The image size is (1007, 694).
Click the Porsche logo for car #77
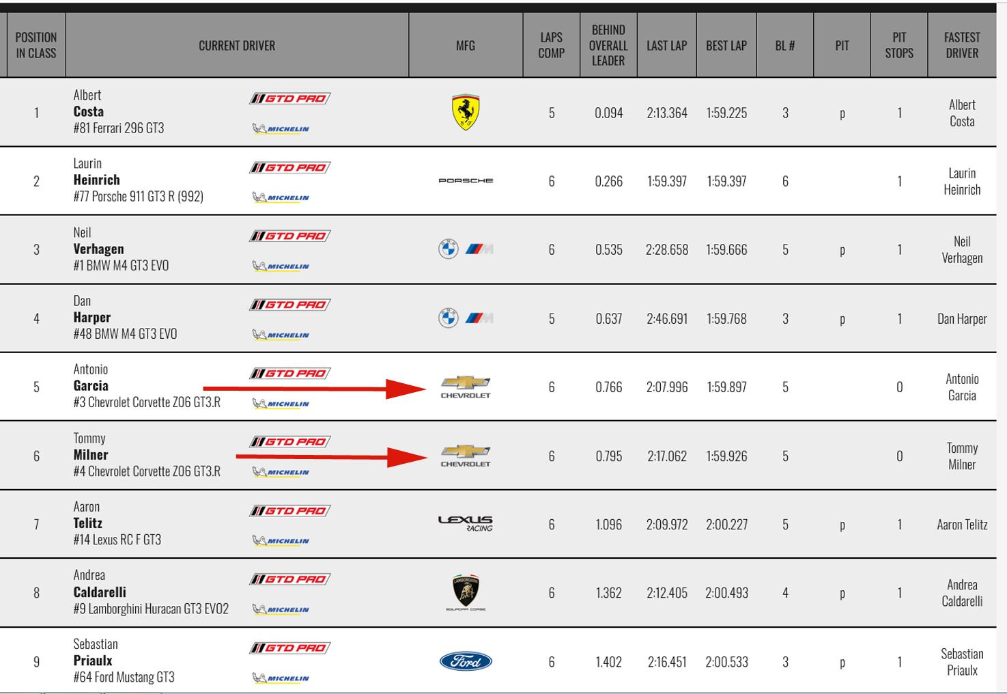click(466, 181)
